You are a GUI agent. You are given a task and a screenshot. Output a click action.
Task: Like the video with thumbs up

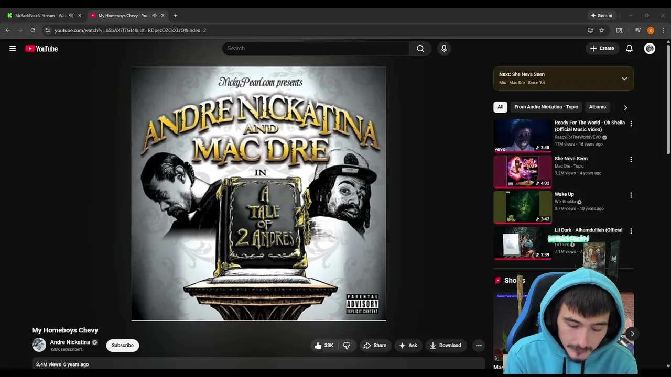[324, 346]
